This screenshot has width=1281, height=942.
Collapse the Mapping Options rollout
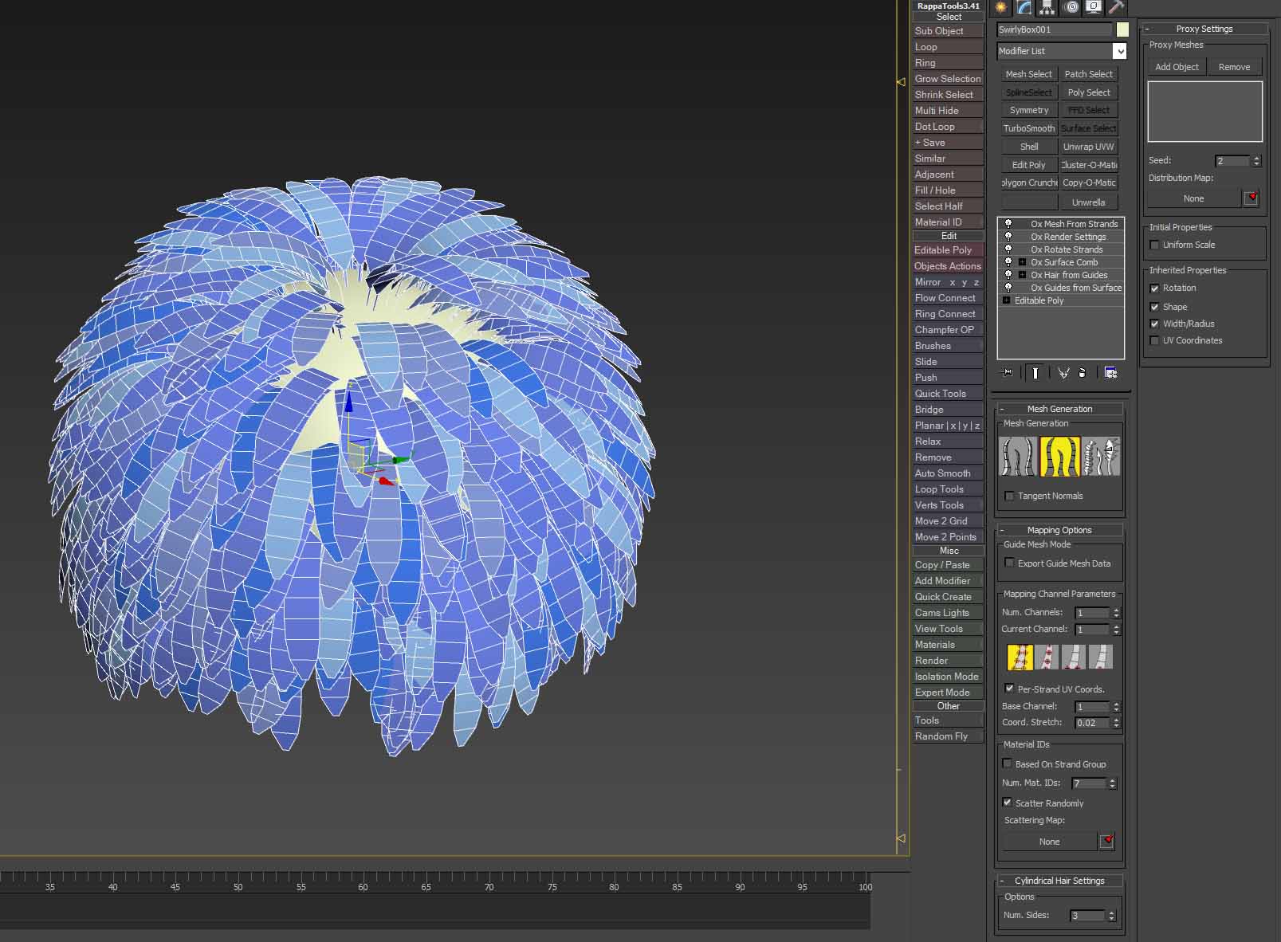tap(1059, 530)
